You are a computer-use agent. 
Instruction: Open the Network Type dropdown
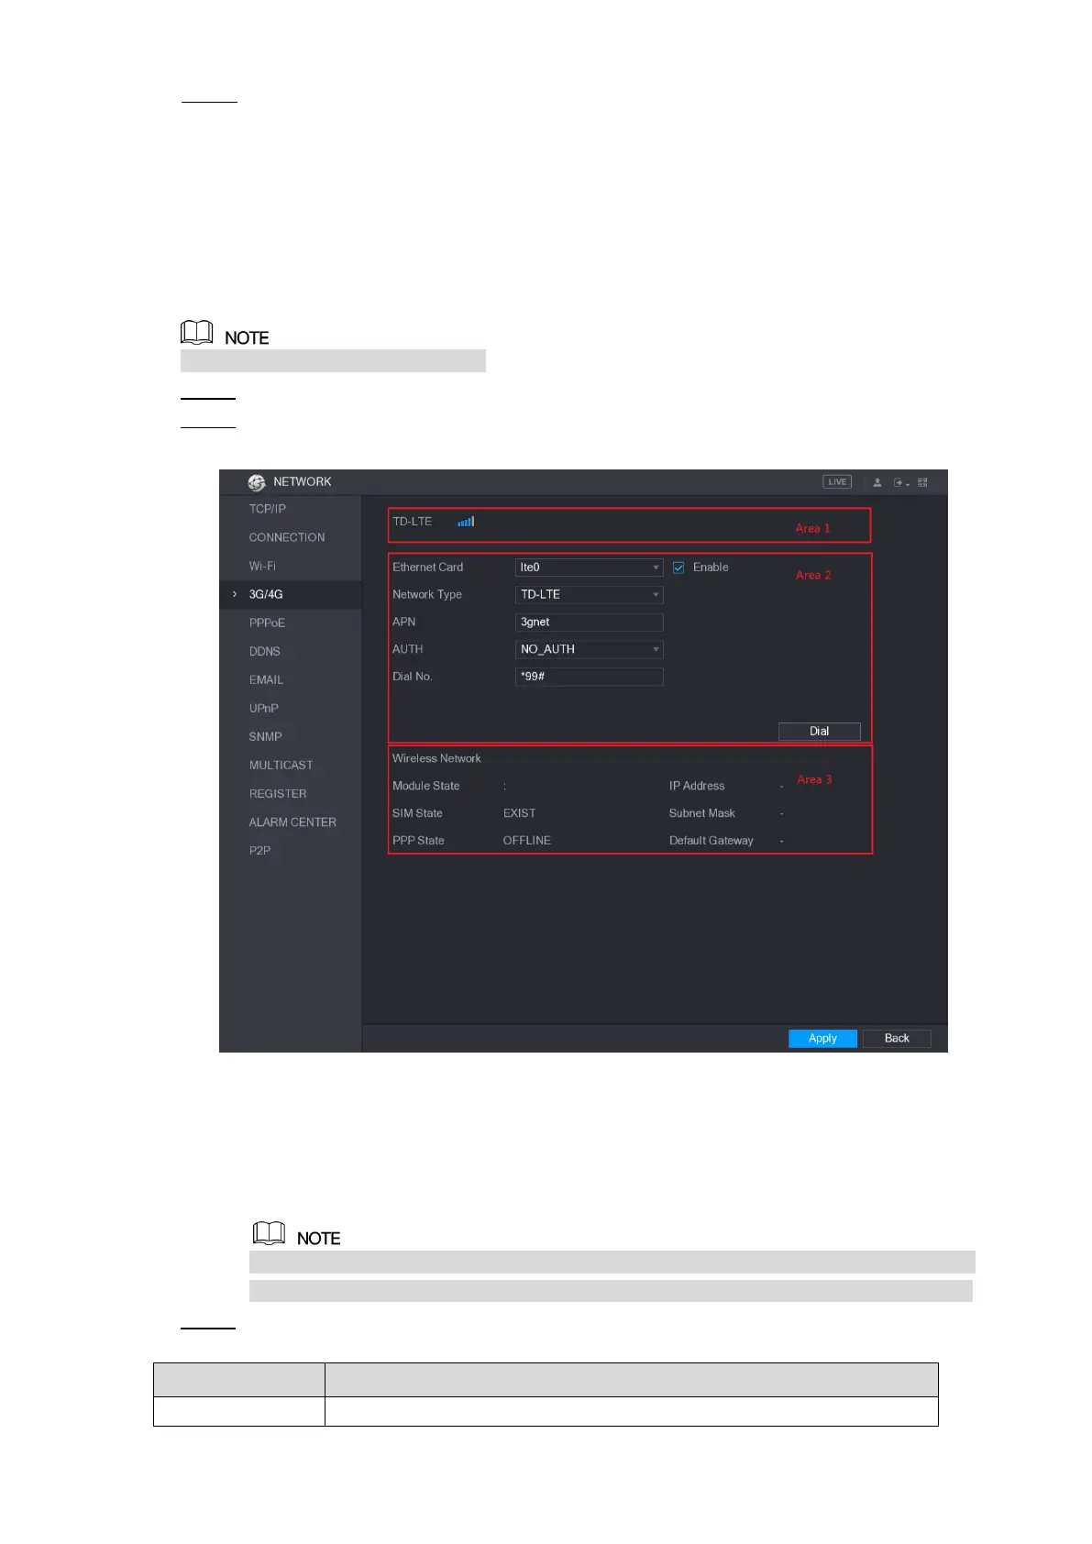(590, 595)
